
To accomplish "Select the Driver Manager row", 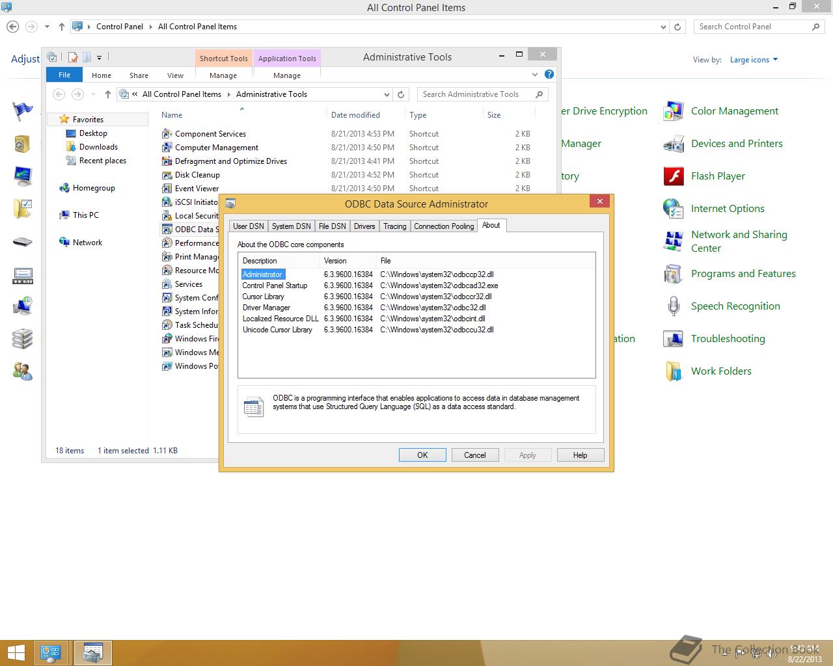I will coord(416,308).
